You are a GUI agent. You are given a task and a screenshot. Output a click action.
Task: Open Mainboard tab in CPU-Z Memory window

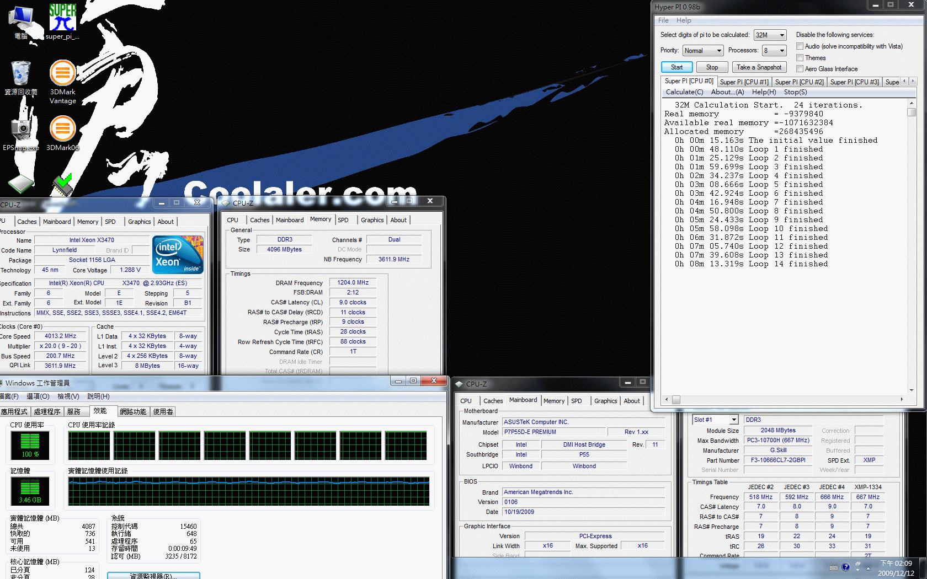[290, 220]
